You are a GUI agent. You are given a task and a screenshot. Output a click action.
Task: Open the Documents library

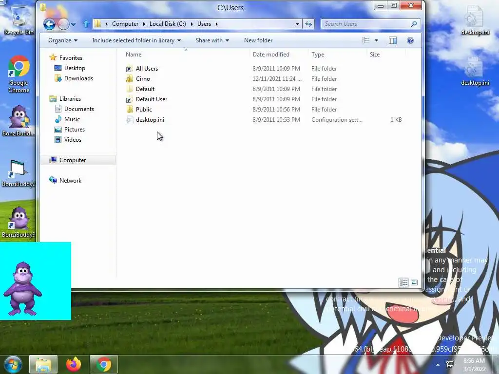coord(79,109)
